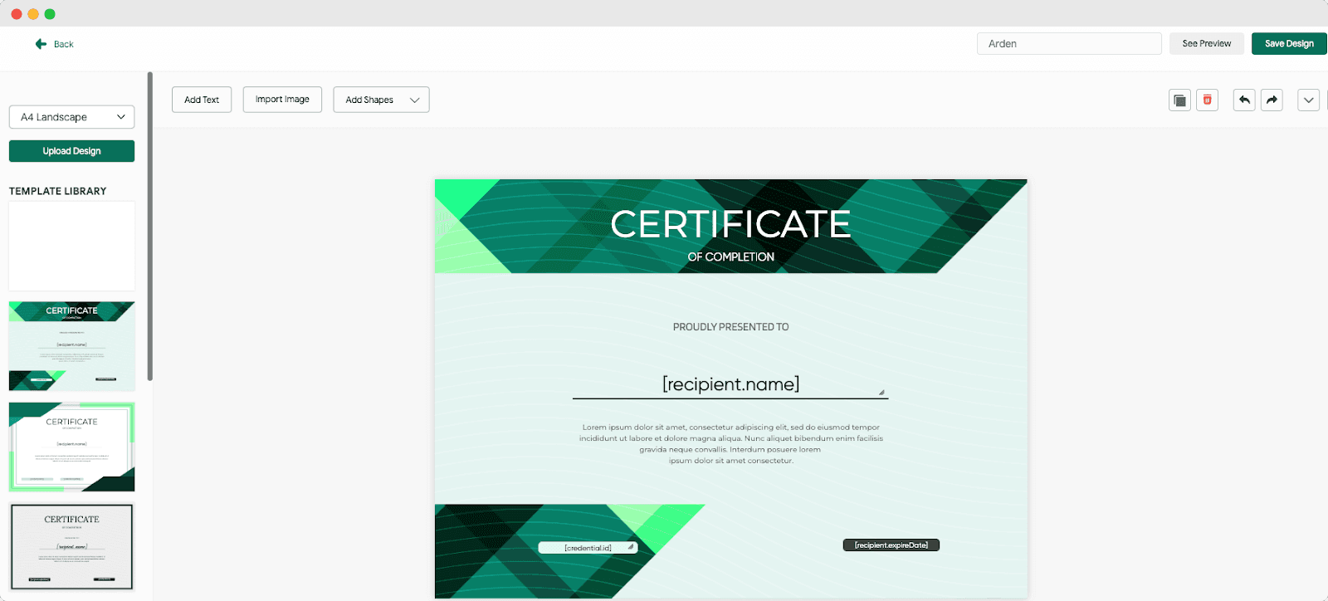Image resolution: width=1328 pixels, height=601 pixels.
Task: Select the white framed certificate template thumbnail
Action: (72, 447)
